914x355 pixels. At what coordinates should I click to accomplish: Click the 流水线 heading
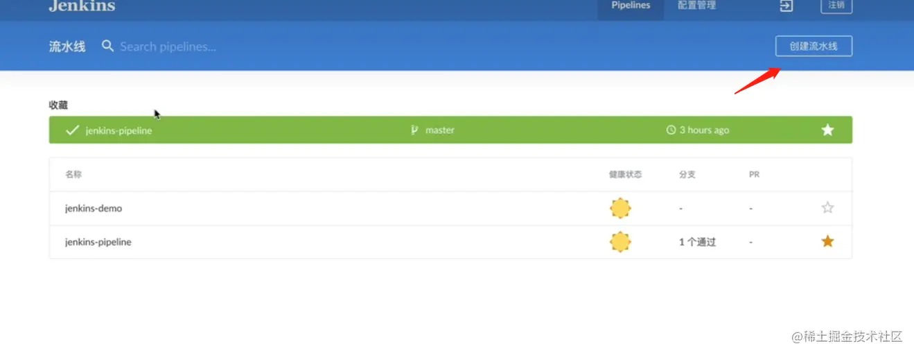click(x=67, y=46)
